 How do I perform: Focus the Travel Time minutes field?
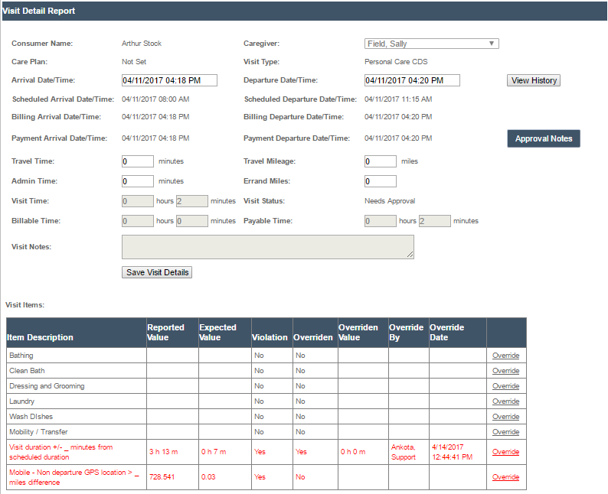tap(138, 161)
